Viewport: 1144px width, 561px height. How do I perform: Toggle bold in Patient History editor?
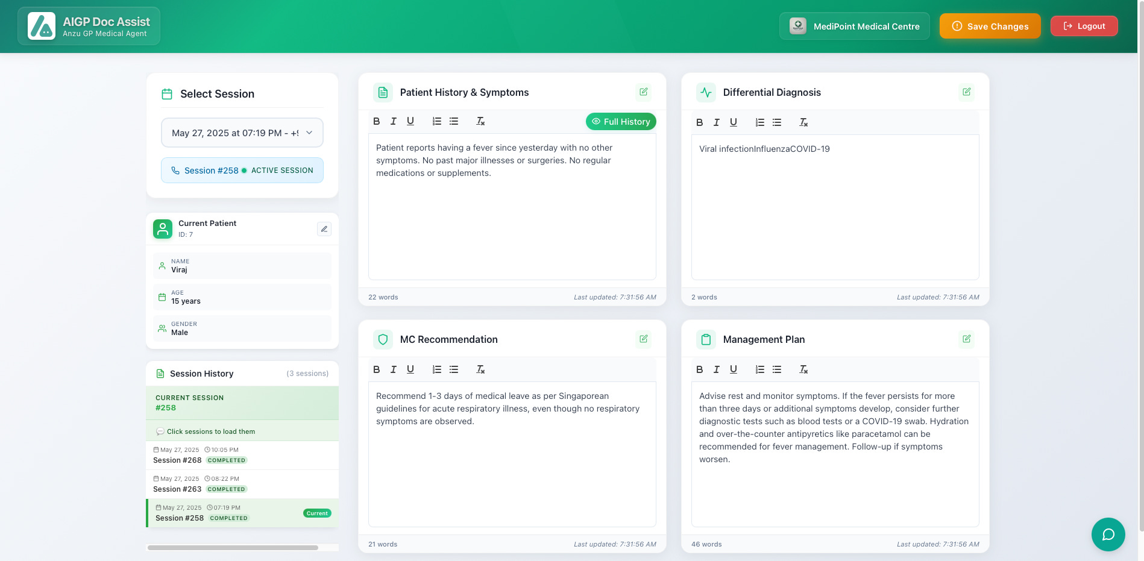pyautogui.click(x=377, y=121)
